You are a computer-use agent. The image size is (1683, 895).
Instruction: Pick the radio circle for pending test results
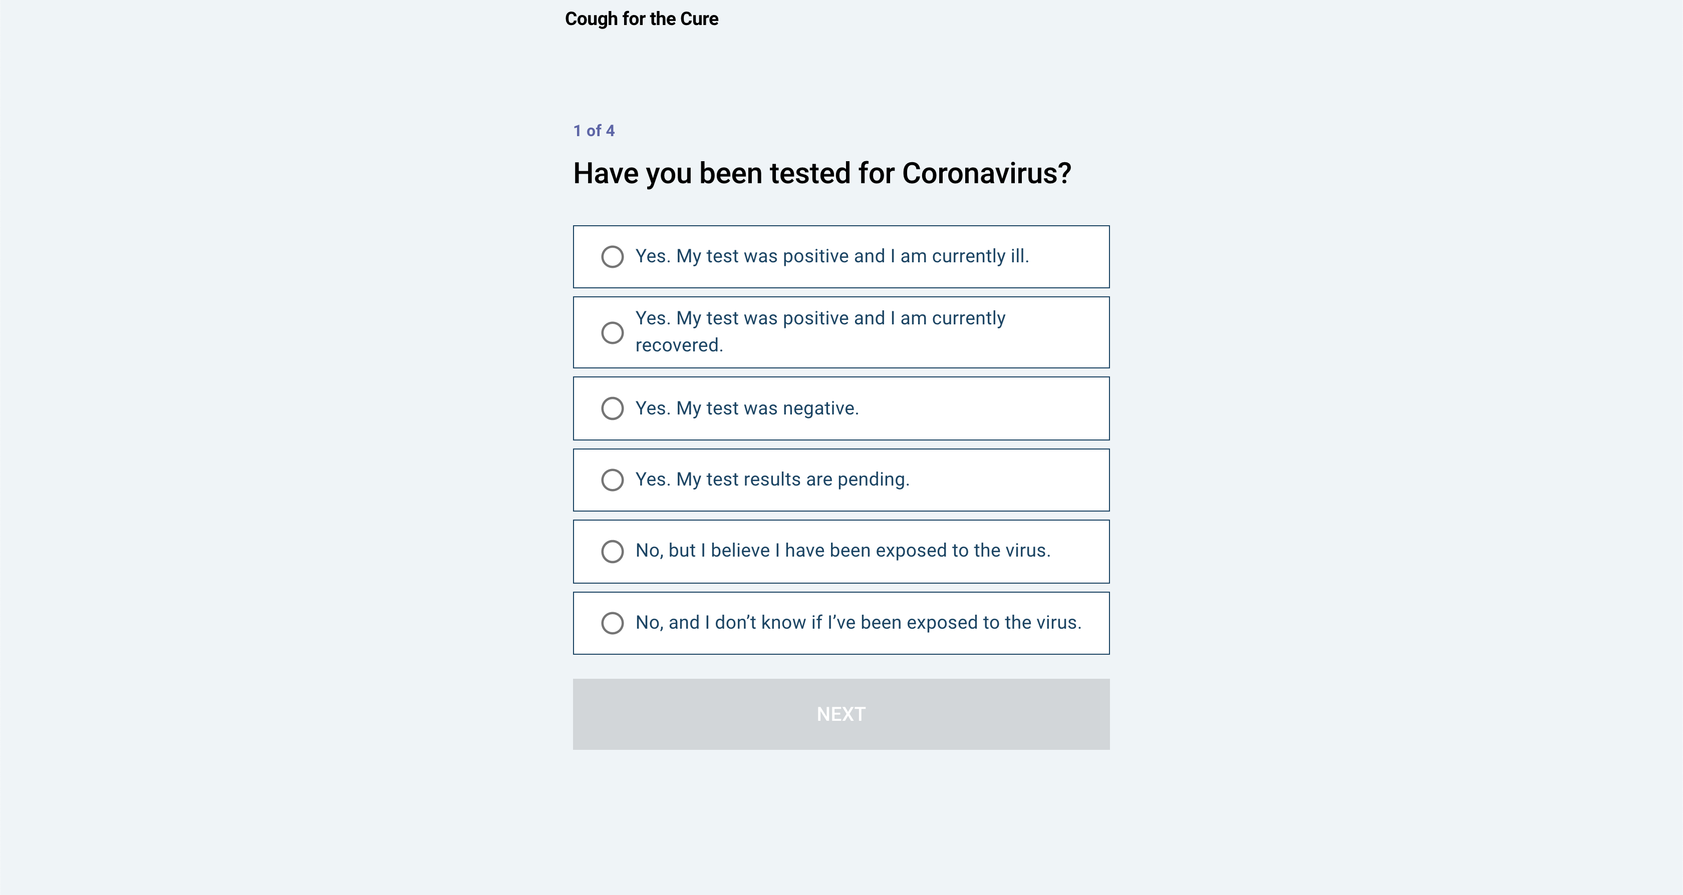(x=612, y=480)
